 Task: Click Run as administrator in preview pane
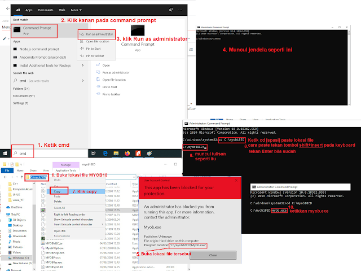113,72
